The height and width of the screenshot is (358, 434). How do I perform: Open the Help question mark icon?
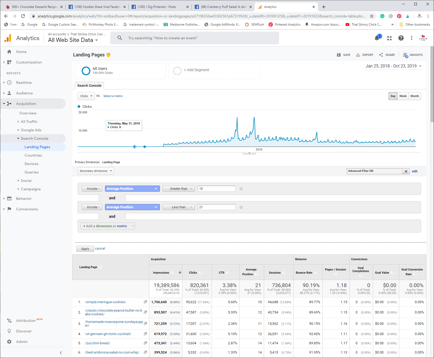(x=401, y=38)
